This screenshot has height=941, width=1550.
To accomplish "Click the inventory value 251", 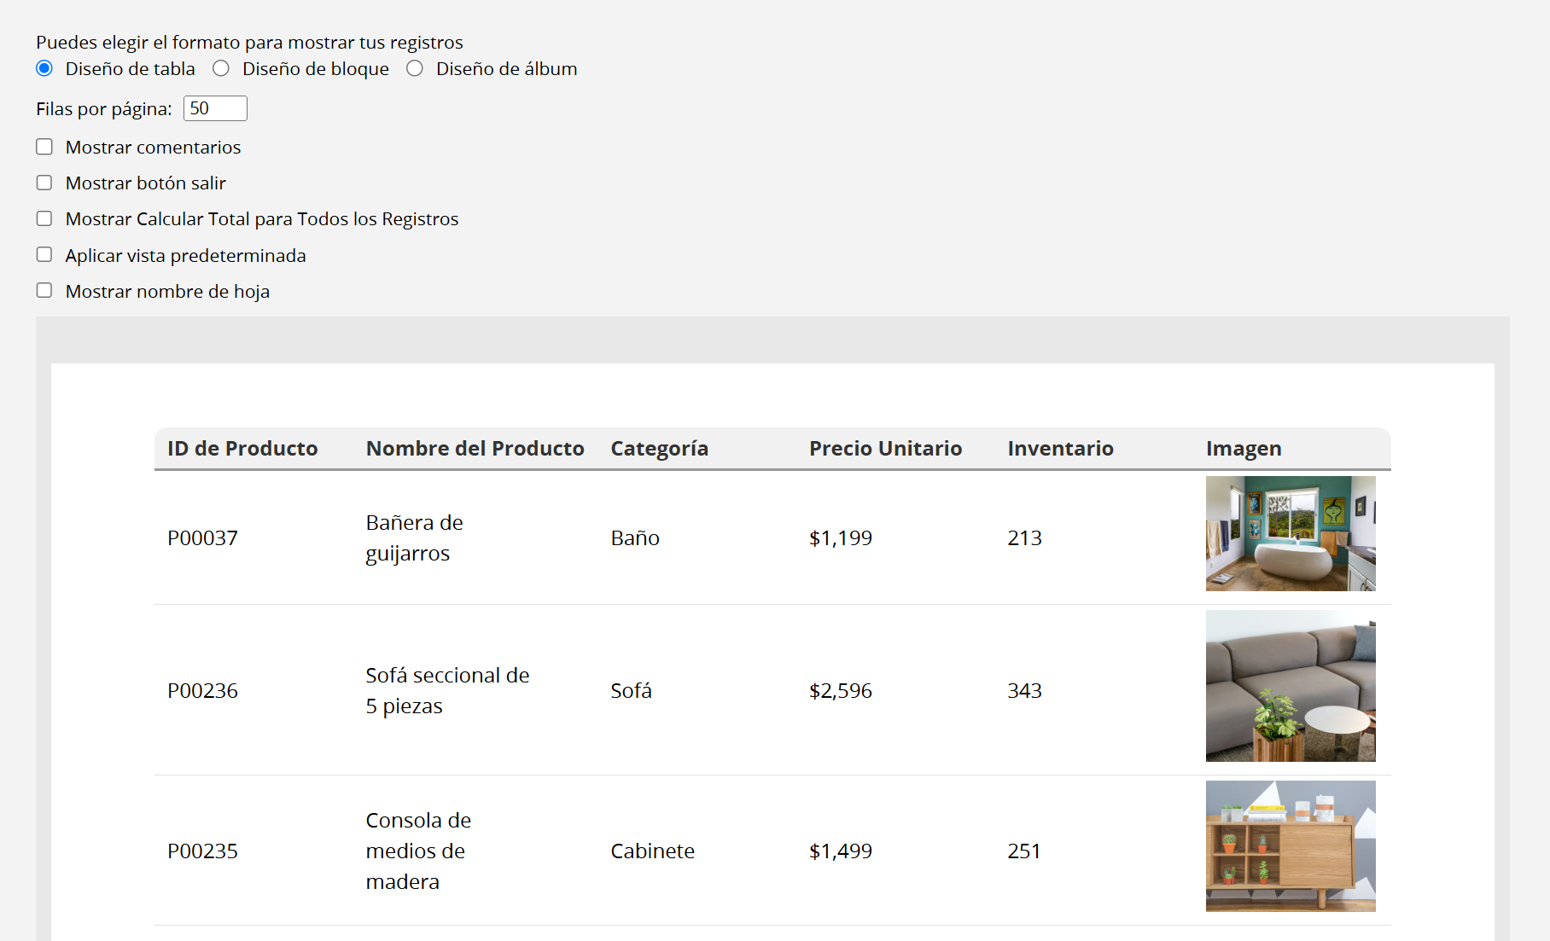I will 1024,851.
